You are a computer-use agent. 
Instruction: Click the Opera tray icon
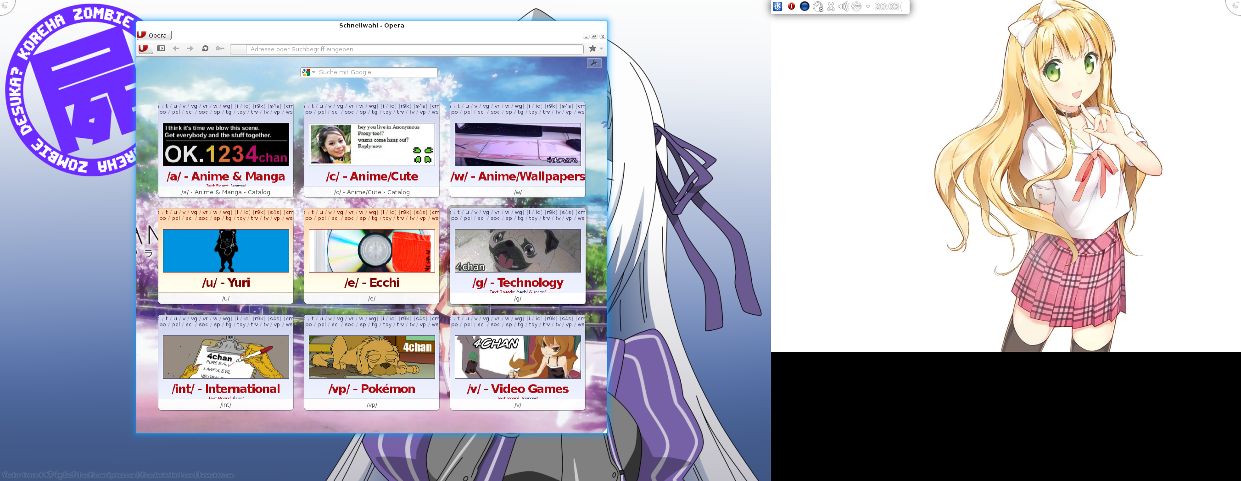click(791, 6)
